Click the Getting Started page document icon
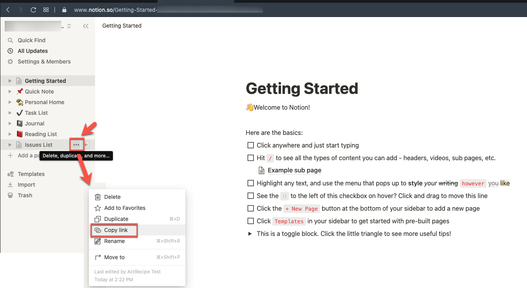The image size is (527, 288). (19, 81)
